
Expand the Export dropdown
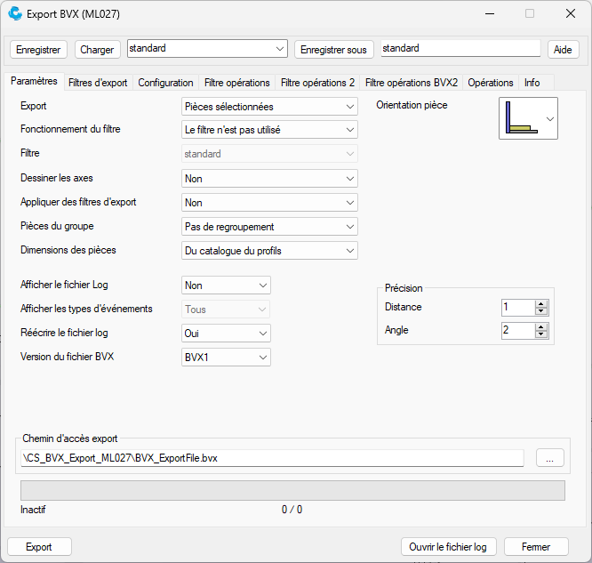269,107
